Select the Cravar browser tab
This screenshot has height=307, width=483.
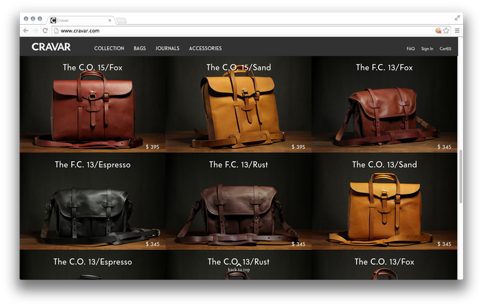[x=80, y=20]
